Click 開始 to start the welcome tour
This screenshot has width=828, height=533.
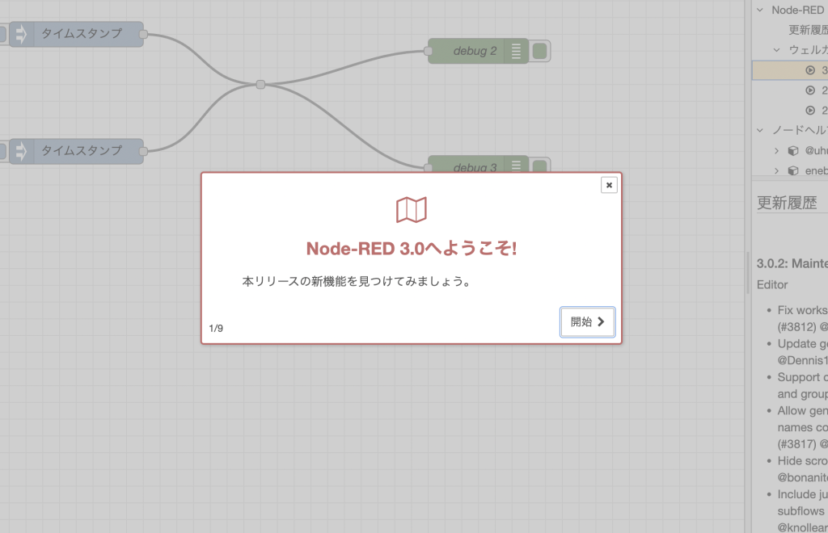588,321
